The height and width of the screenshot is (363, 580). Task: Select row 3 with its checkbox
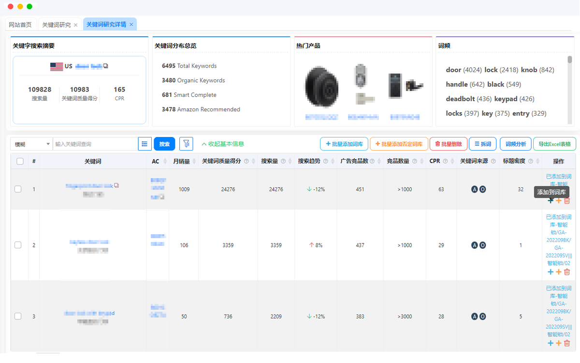18,316
